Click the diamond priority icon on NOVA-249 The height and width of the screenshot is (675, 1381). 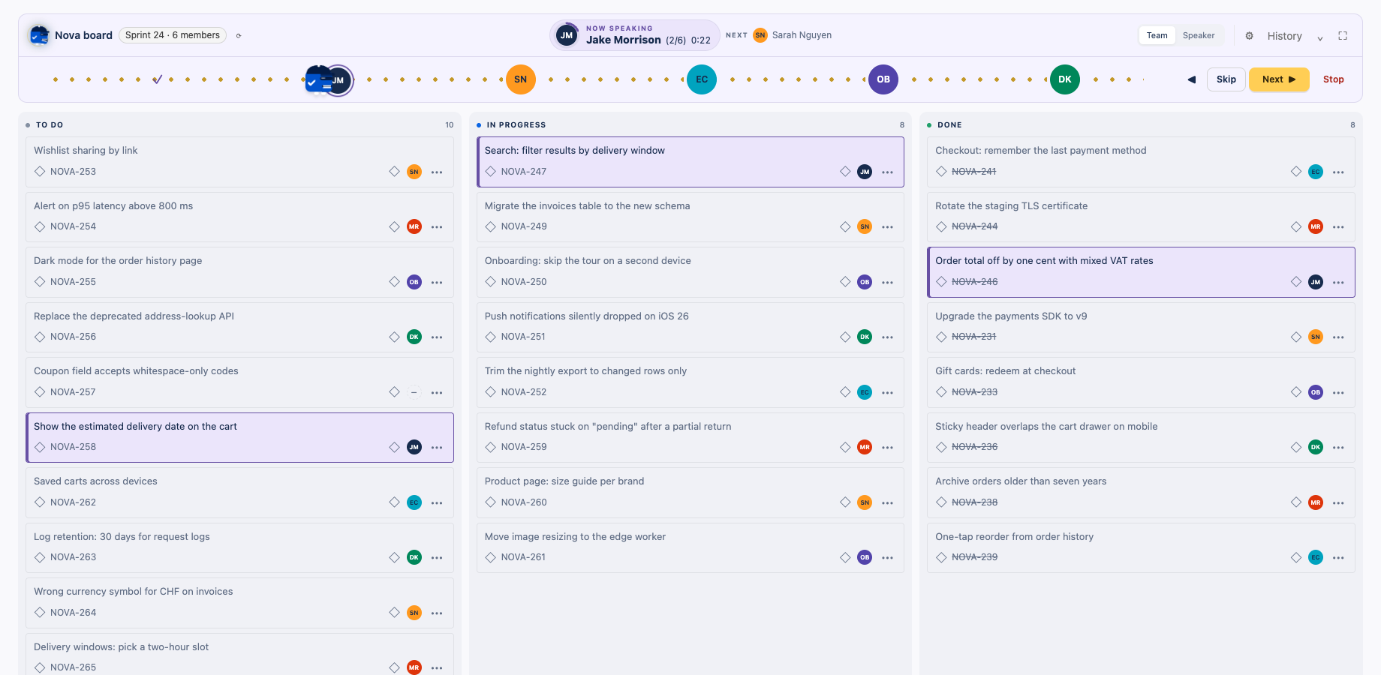[845, 226]
